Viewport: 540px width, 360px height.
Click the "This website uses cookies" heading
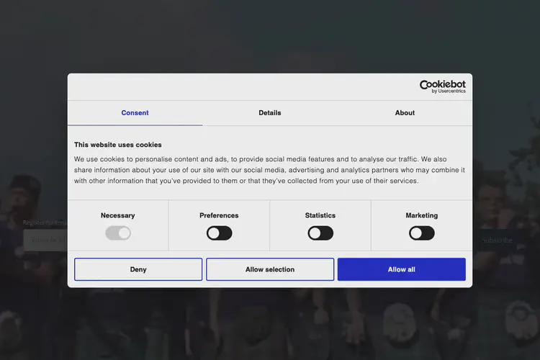[118, 145]
